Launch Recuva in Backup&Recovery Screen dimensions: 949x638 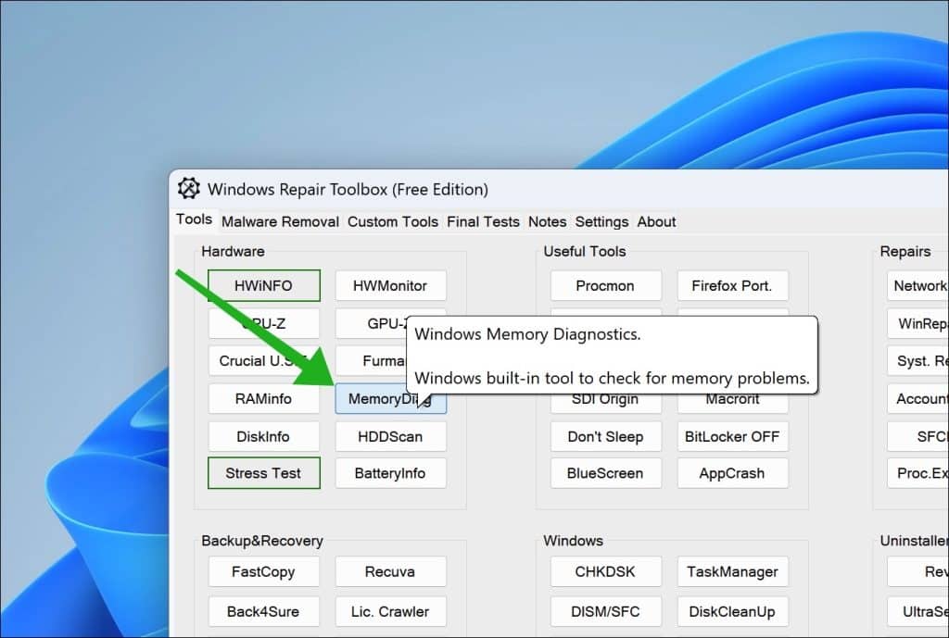[390, 571]
